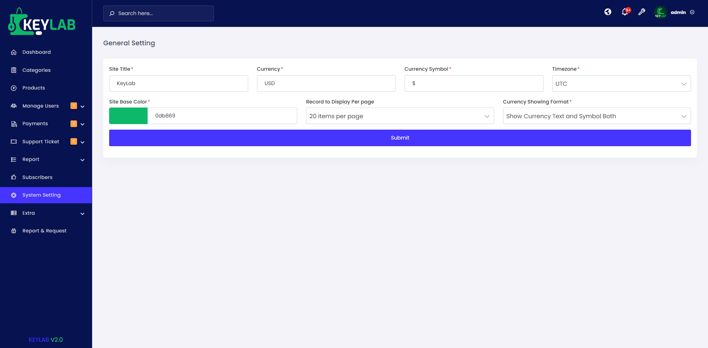Image resolution: width=708 pixels, height=348 pixels.
Task: Click the Report list icon
Action: (x=14, y=159)
